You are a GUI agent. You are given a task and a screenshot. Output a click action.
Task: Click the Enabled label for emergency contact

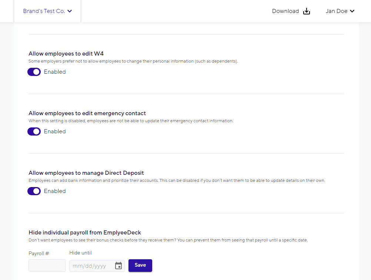tap(55, 131)
